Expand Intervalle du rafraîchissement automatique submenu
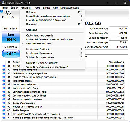 (x=52, y=16)
